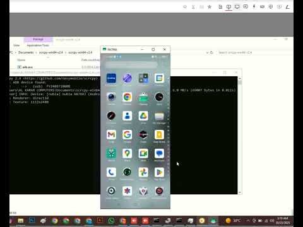303x227 pixels.
Task: Click the weather widget in the taskbar
Action: (x=233, y=221)
